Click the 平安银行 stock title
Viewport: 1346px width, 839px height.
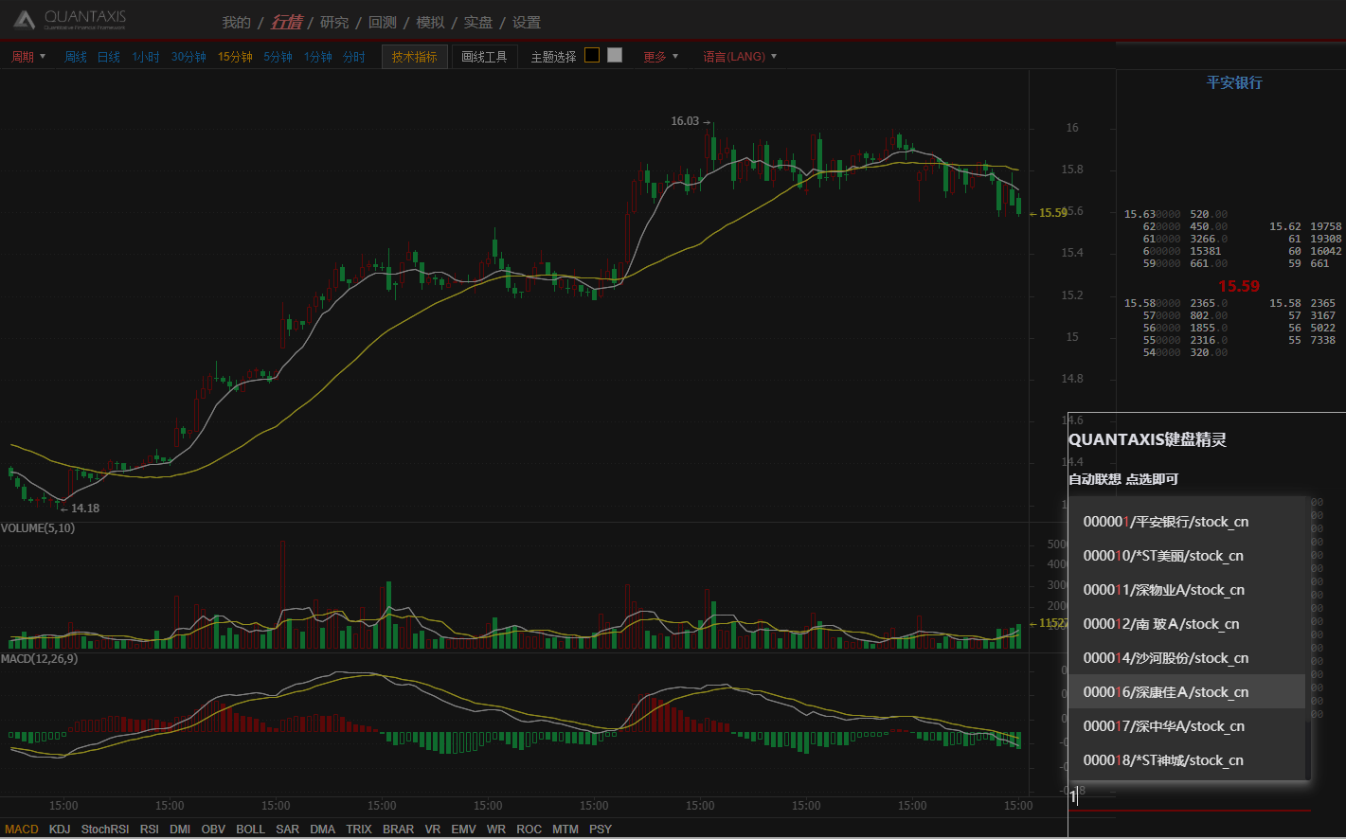(x=1234, y=82)
